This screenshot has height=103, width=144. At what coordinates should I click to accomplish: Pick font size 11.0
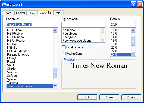pyautogui.click(x=121, y=30)
